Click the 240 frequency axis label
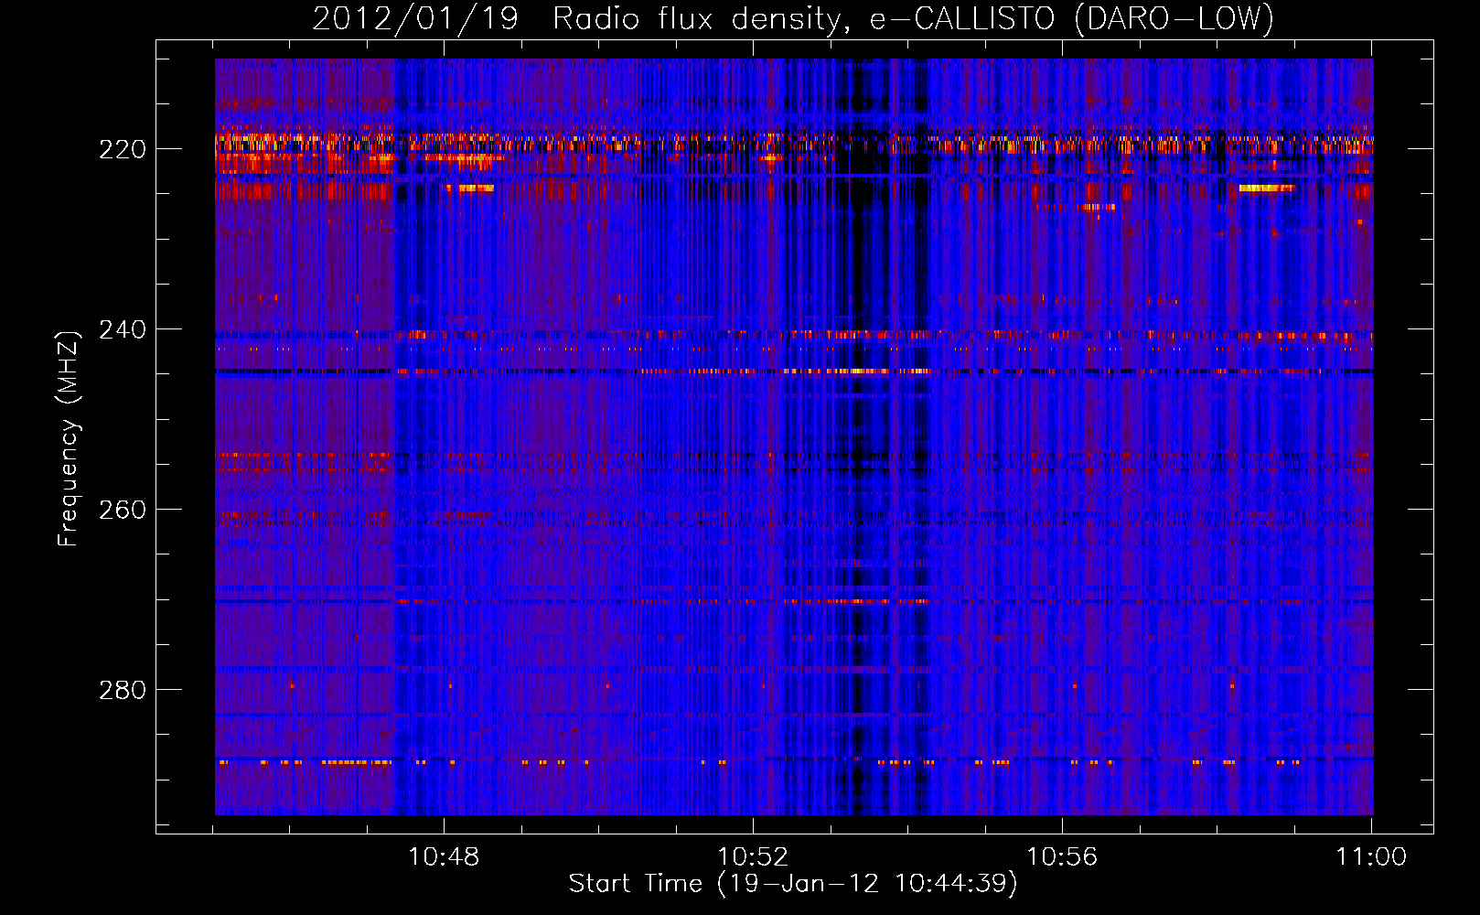This screenshot has height=915, width=1480. tap(122, 329)
